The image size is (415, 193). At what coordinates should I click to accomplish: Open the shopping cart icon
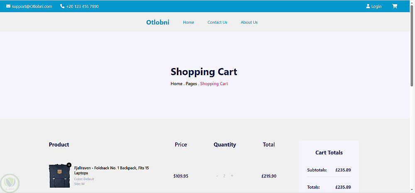[395, 6]
